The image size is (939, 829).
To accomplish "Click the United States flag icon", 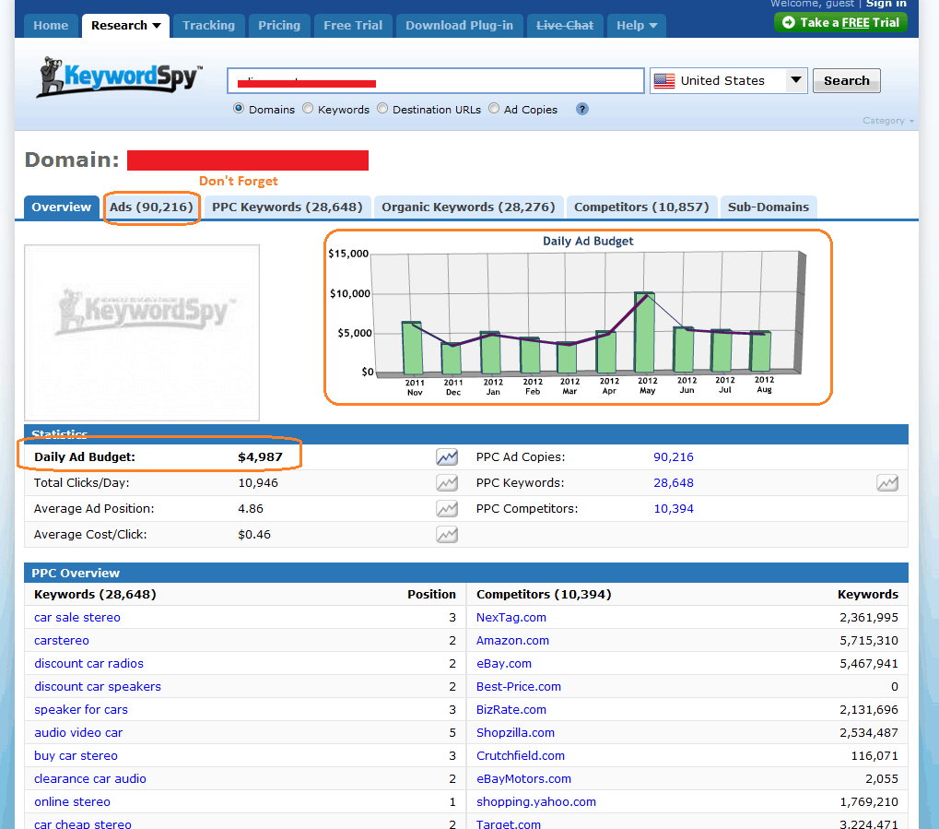I will (664, 81).
